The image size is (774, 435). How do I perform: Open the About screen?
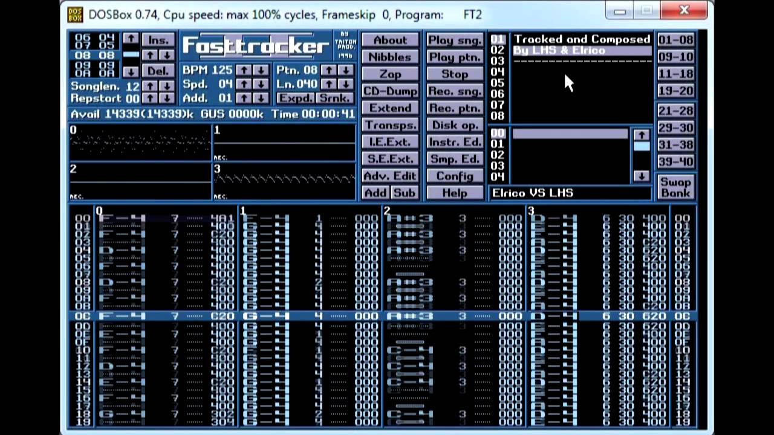[x=390, y=40]
